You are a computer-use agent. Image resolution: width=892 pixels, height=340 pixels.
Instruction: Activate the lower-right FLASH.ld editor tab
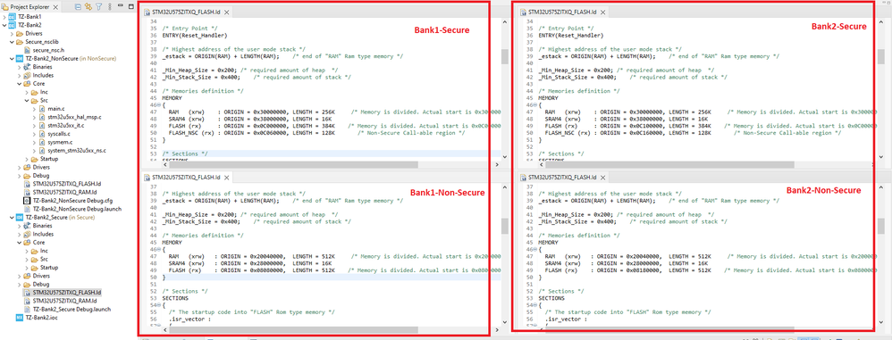[562, 177]
